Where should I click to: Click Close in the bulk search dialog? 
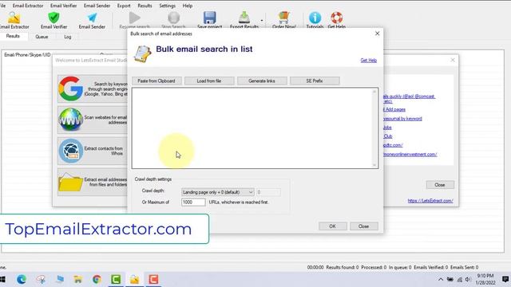click(364, 226)
